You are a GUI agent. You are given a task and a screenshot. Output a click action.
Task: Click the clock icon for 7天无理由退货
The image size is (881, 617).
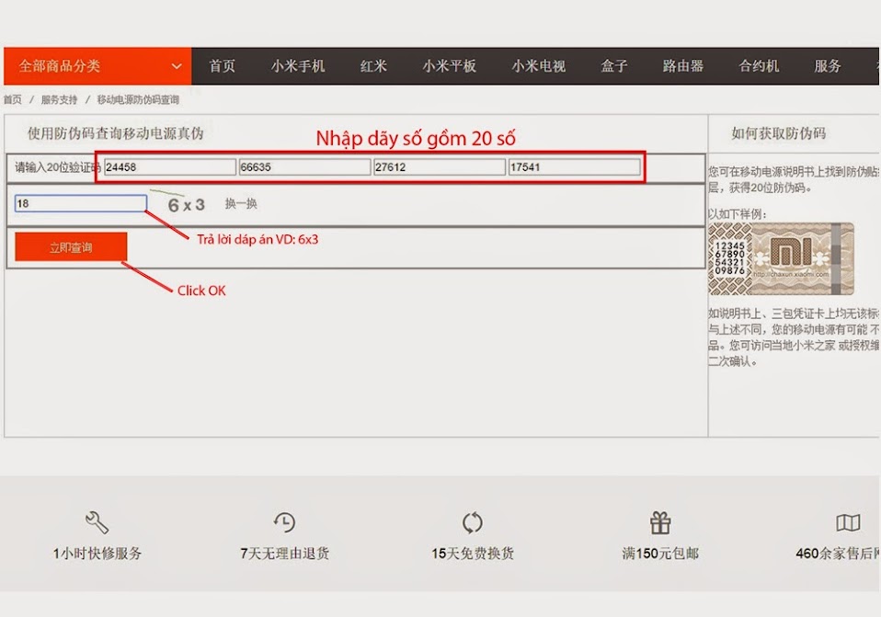point(285,522)
